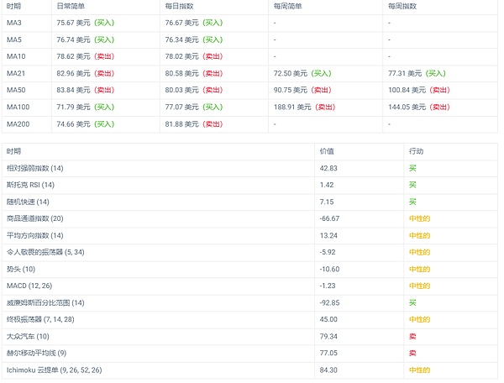
Task: Click the 每周指数 column header
Action: pyautogui.click(x=402, y=6)
